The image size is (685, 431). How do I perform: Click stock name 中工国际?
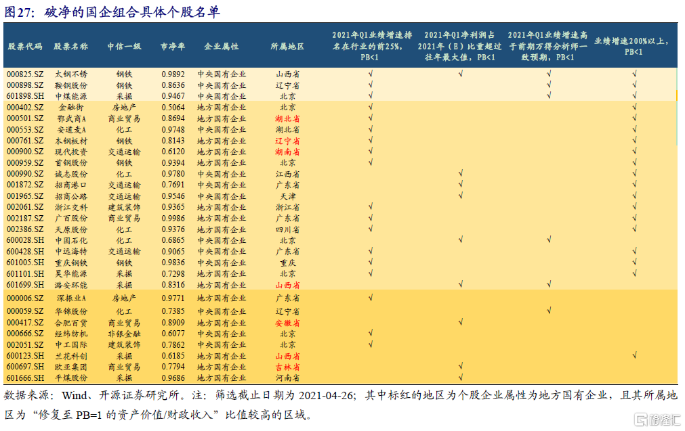tap(70, 344)
